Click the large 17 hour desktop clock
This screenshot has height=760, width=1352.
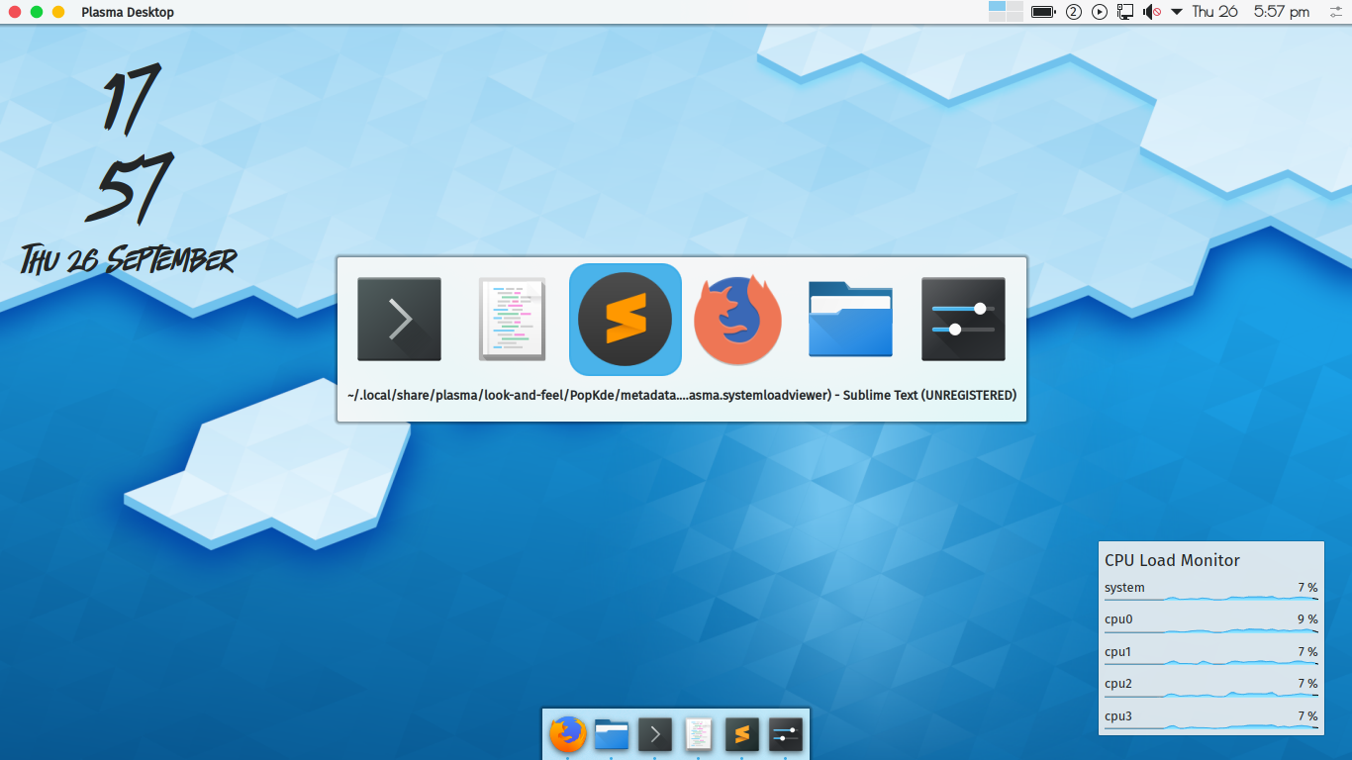point(130,97)
